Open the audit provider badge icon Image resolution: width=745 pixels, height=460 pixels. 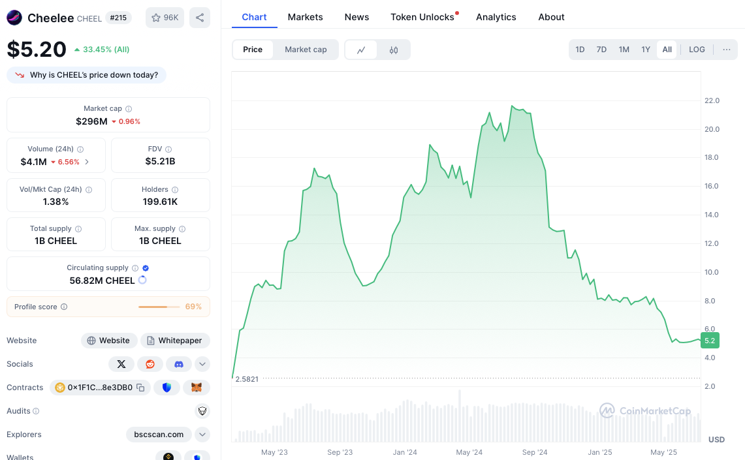[x=202, y=410]
